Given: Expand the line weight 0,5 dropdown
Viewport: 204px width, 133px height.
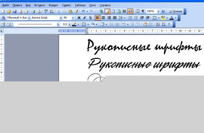Looking at the screenshot, I should [69, 24].
